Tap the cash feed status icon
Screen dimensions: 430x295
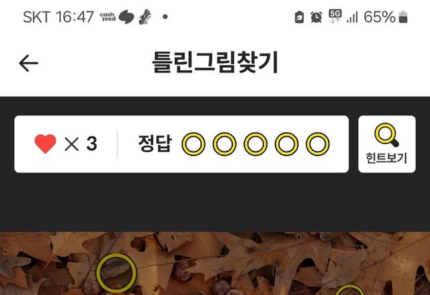click(107, 17)
